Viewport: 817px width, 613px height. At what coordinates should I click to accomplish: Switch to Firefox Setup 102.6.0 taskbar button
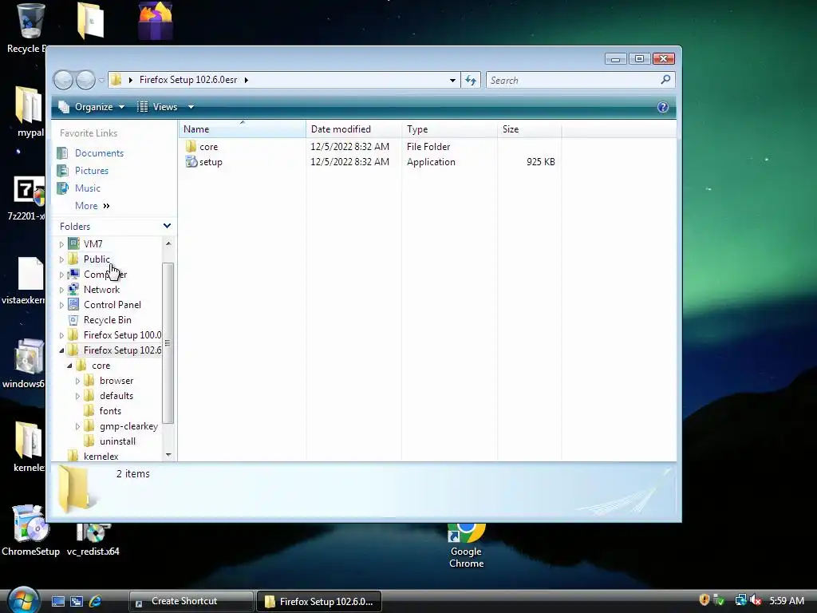(319, 601)
